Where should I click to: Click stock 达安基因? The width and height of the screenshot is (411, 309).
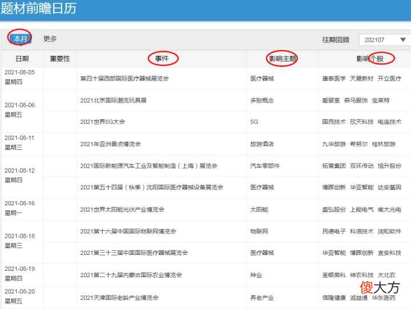click(389, 187)
